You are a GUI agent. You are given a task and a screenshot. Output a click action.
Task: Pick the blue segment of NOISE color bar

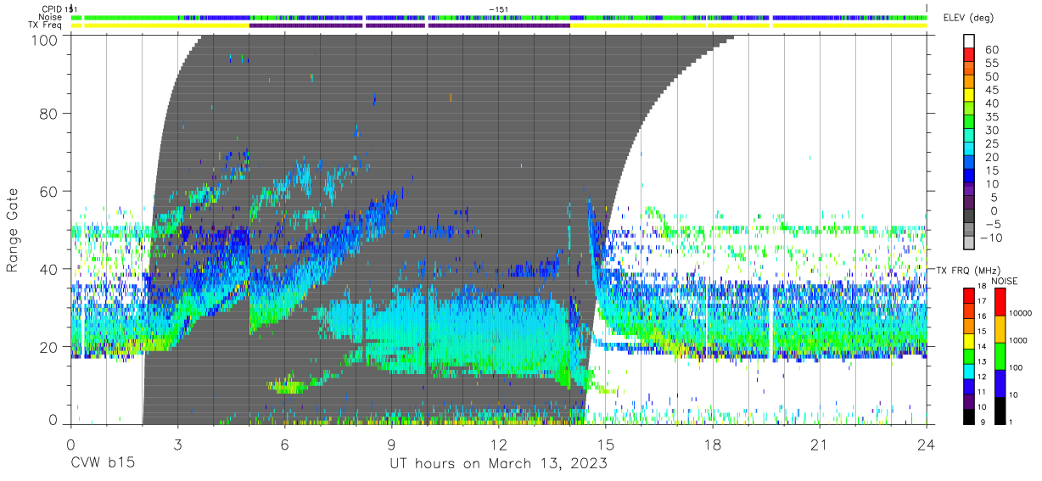[x=1000, y=383]
